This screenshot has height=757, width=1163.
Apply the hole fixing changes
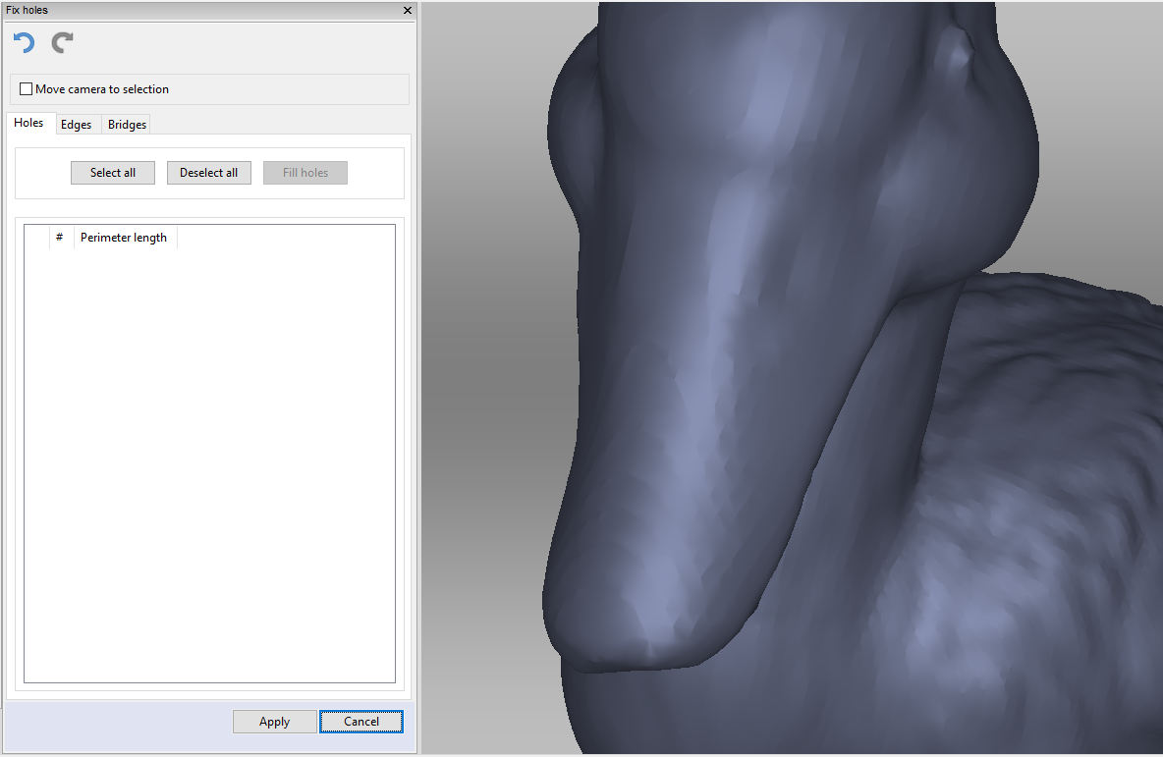pos(274,722)
